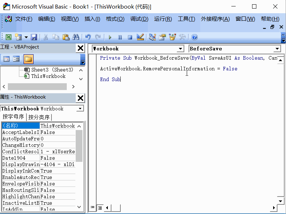Screen dimensions: 286x214
Task: Click the HighlightChan property row
Action: click(x=39, y=196)
